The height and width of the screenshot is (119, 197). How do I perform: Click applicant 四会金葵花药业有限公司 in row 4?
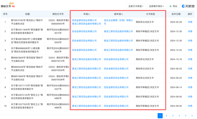[x=84, y=50]
